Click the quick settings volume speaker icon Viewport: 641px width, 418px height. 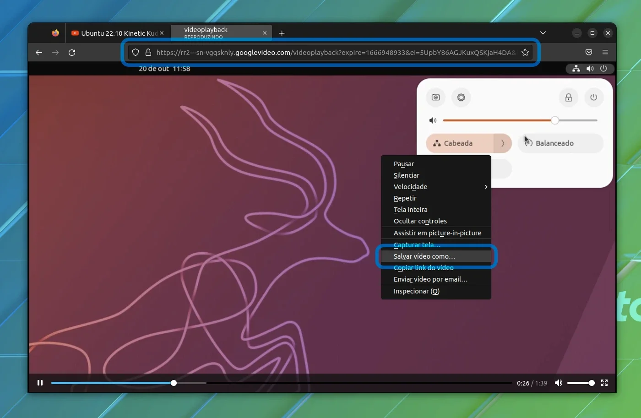point(433,120)
